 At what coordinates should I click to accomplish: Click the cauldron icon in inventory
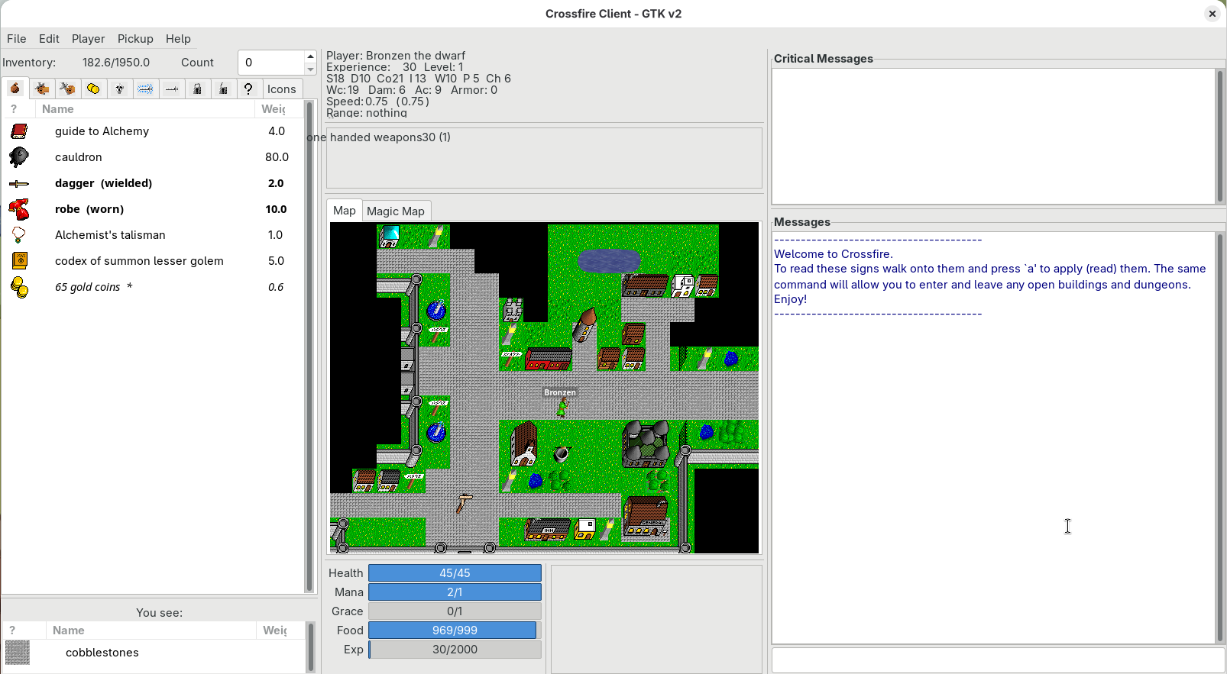point(19,157)
